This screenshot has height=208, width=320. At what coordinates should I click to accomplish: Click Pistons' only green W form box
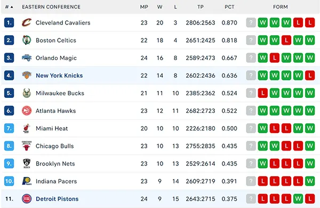pyautogui.click(x=298, y=198)
